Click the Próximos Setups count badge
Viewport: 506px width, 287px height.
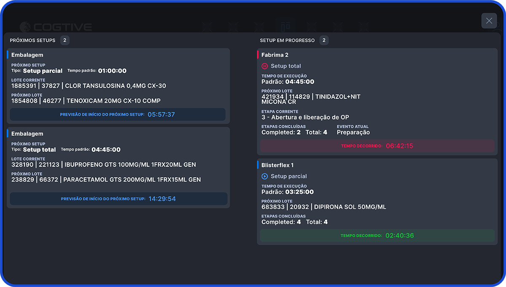pos(65,41)
